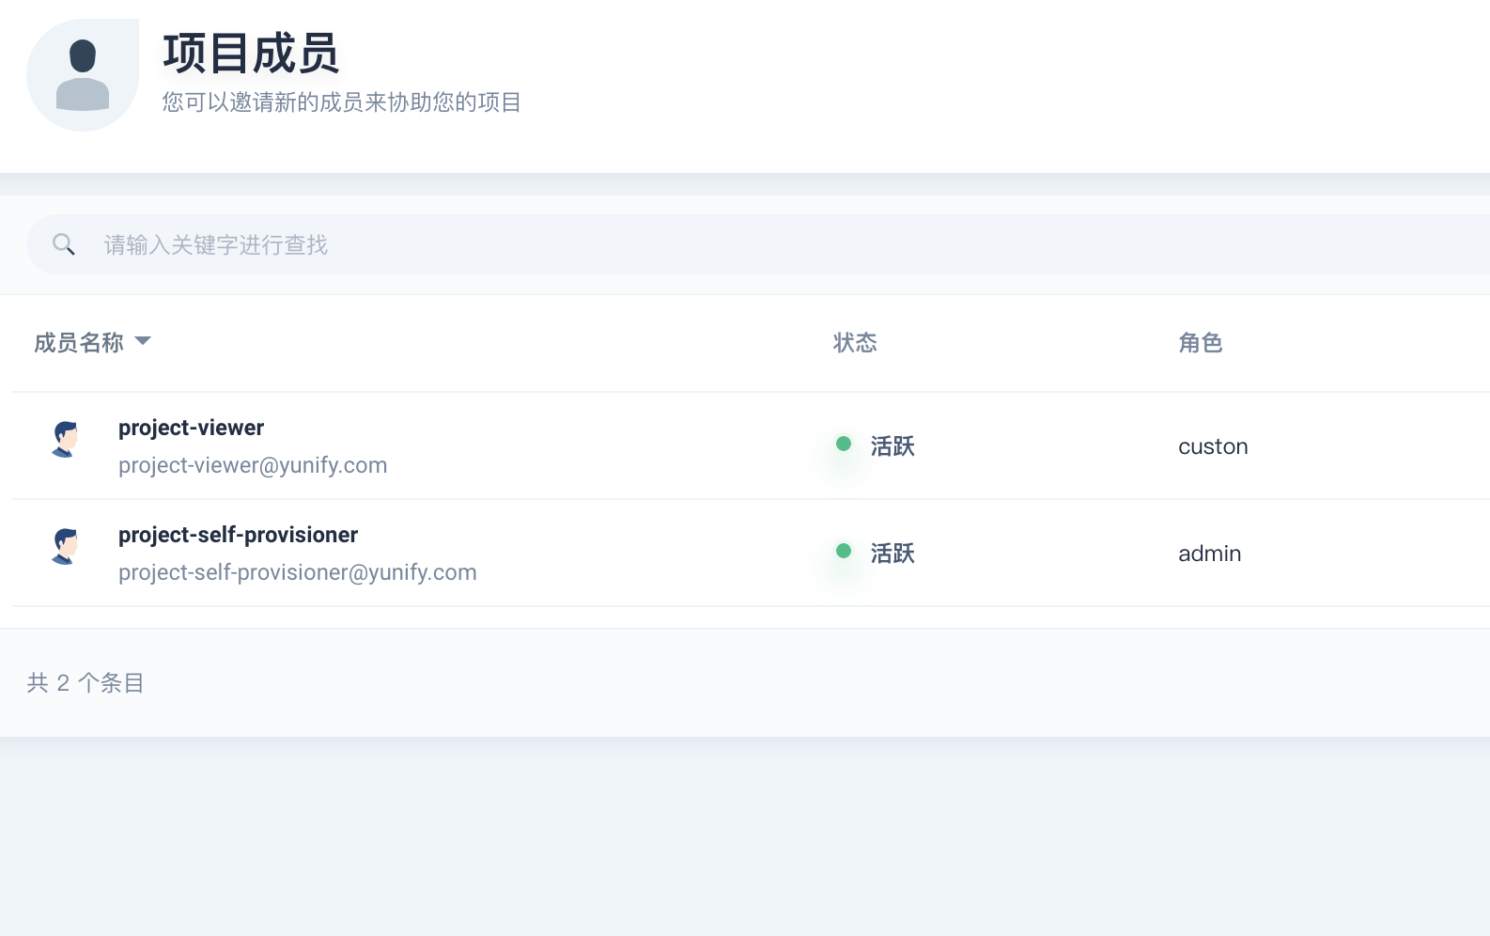The width and height of the screenshot is (1490, 936).
Task: Click 活跃 status text for project-self-provisioner
Action: click(x=892, y=554)
